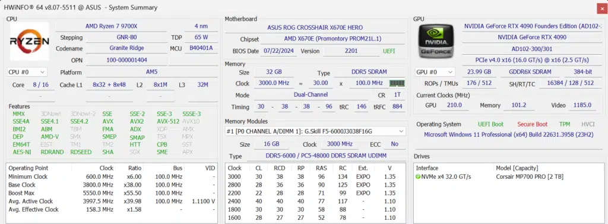Click the Video clock 1185.0 field

pos(583,105)
